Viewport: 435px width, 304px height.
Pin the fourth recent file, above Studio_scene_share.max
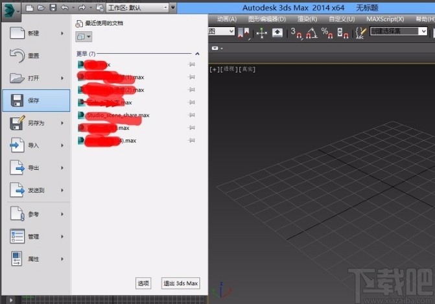coord(192,102)
